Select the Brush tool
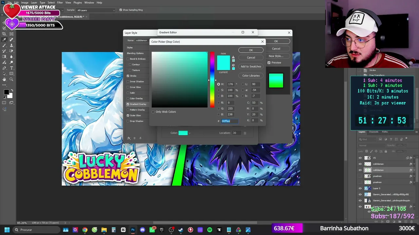Screen dimensions: 419x235 click(x=4, y=45)
